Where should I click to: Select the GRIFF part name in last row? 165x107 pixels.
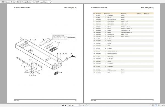(x=109, y=73)
